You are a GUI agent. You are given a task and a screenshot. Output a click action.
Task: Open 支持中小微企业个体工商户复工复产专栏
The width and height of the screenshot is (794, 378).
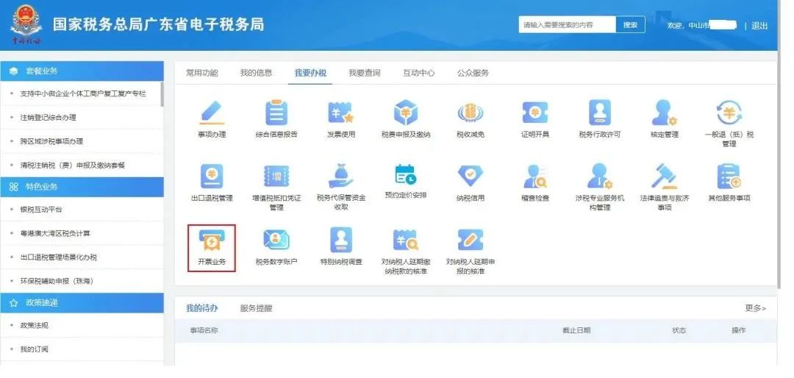[83, 93]
